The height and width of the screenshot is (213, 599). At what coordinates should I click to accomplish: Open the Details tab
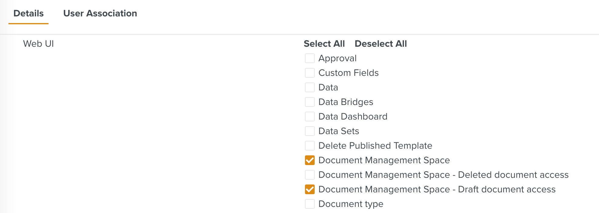[28, 13]
